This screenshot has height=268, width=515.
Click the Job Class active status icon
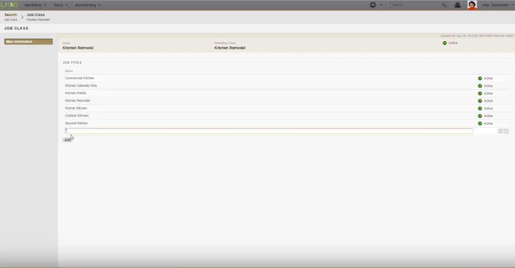445,43
